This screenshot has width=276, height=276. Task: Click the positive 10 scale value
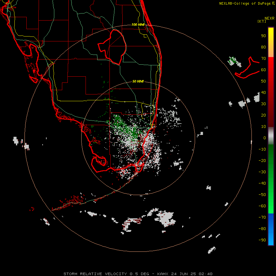pos(263,127)
